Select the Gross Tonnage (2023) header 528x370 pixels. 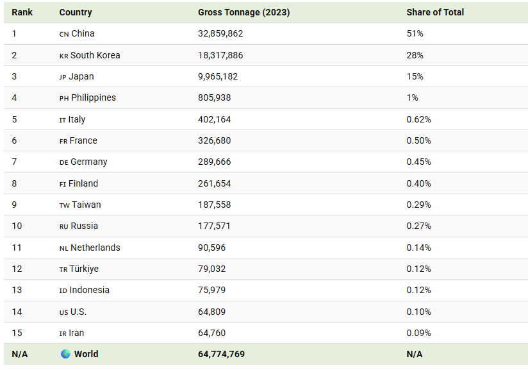(243, 12)
